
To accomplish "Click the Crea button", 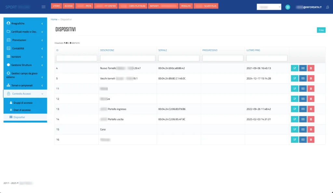I will tap(321, 30).
